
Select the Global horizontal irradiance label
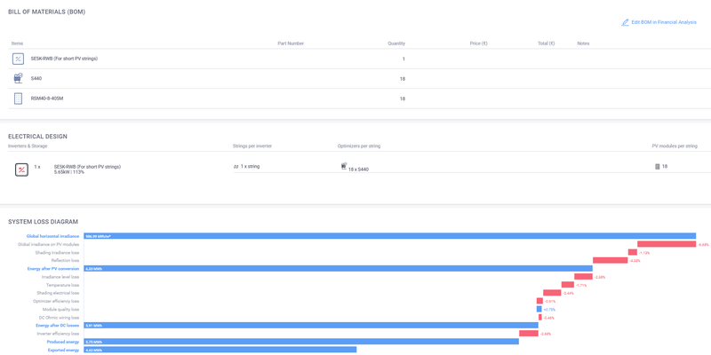tap(52, 236)
